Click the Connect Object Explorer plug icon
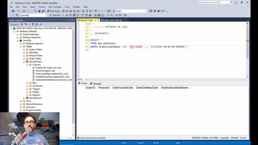 (x=22, y=24)
